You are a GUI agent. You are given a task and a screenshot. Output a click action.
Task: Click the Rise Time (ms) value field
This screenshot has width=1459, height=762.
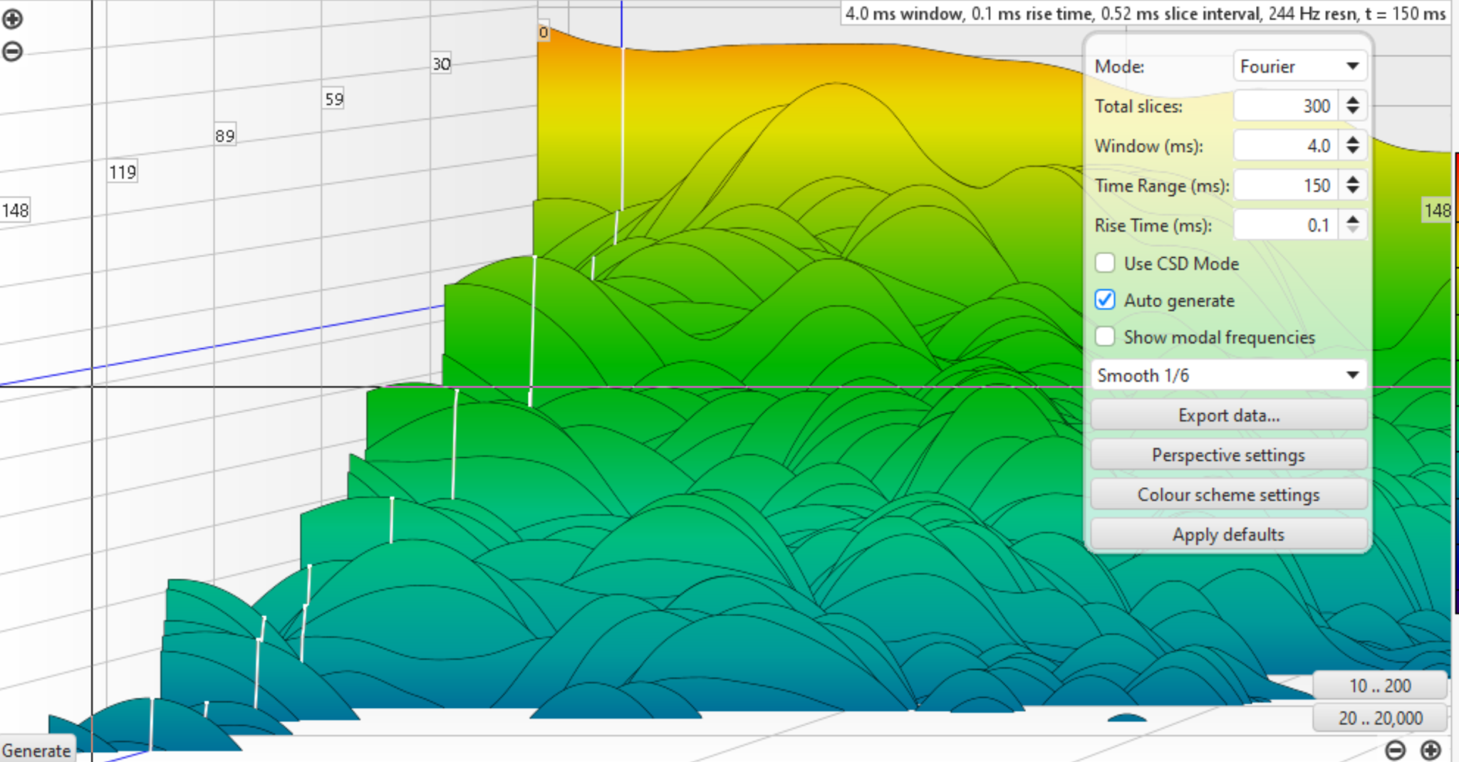(x=1285, y=226)
